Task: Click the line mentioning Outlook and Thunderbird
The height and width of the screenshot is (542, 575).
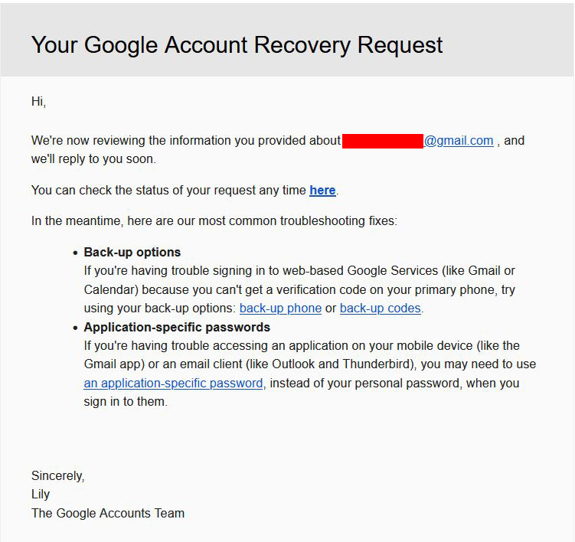Action: 310,364
